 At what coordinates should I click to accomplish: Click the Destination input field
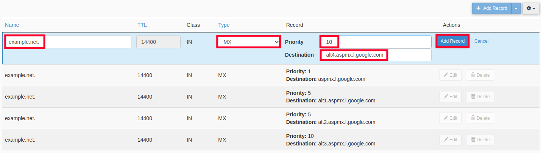(x=375, y=55)
